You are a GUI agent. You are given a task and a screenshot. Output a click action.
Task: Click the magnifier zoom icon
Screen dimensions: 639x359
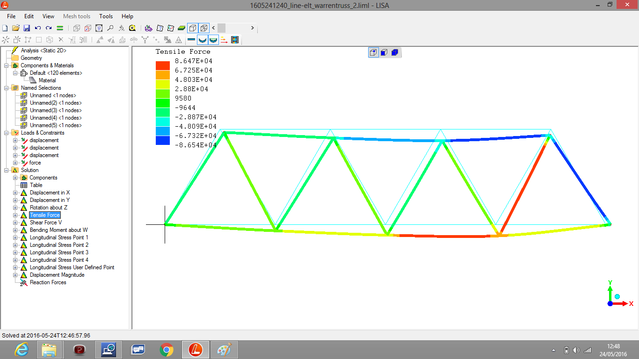[x=110, y=28]
